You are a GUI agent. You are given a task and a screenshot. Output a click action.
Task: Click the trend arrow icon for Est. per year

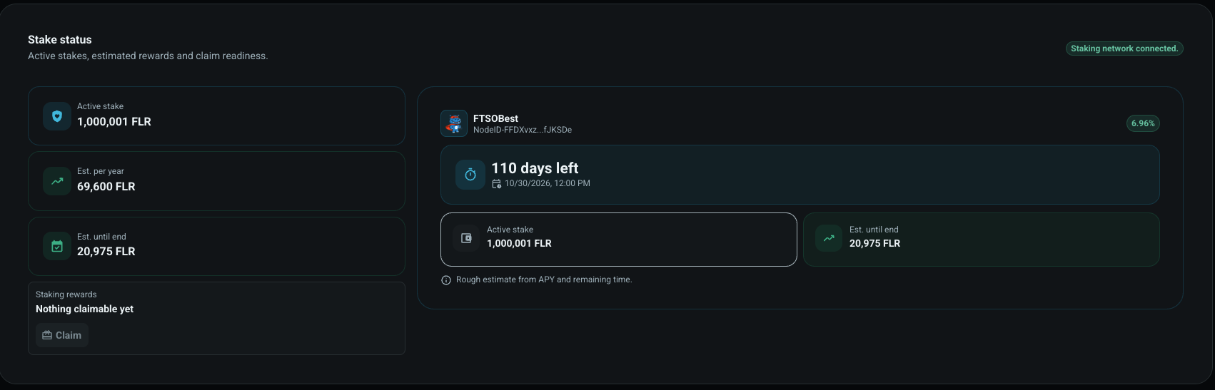point(57,181)
